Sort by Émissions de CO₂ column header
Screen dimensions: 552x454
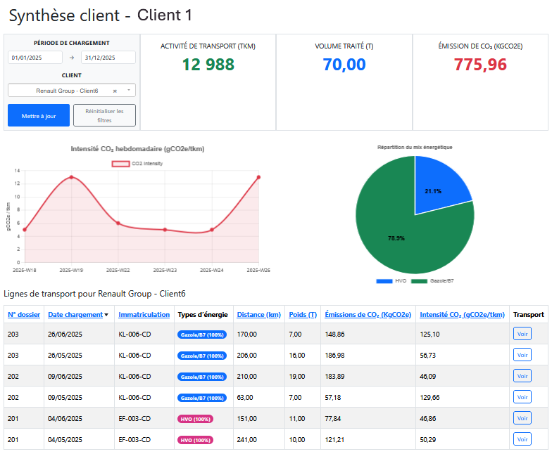(x=368, y=315)
